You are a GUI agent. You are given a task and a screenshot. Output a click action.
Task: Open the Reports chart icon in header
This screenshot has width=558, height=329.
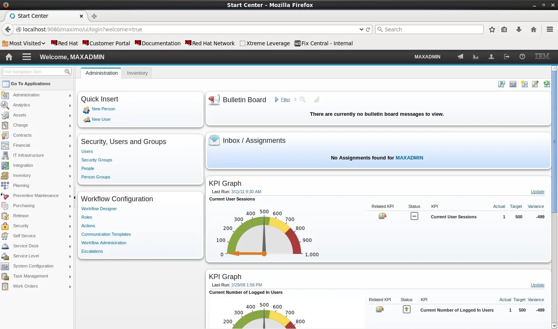(x=475, y=57)
